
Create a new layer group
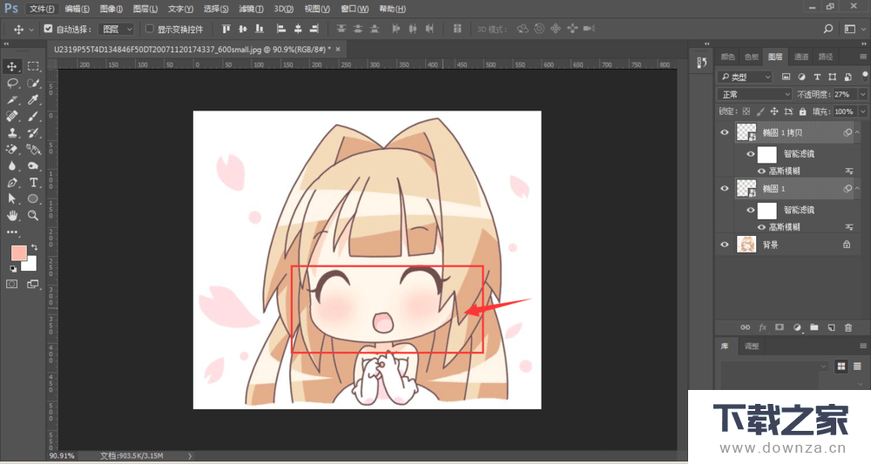click(814, 327)
